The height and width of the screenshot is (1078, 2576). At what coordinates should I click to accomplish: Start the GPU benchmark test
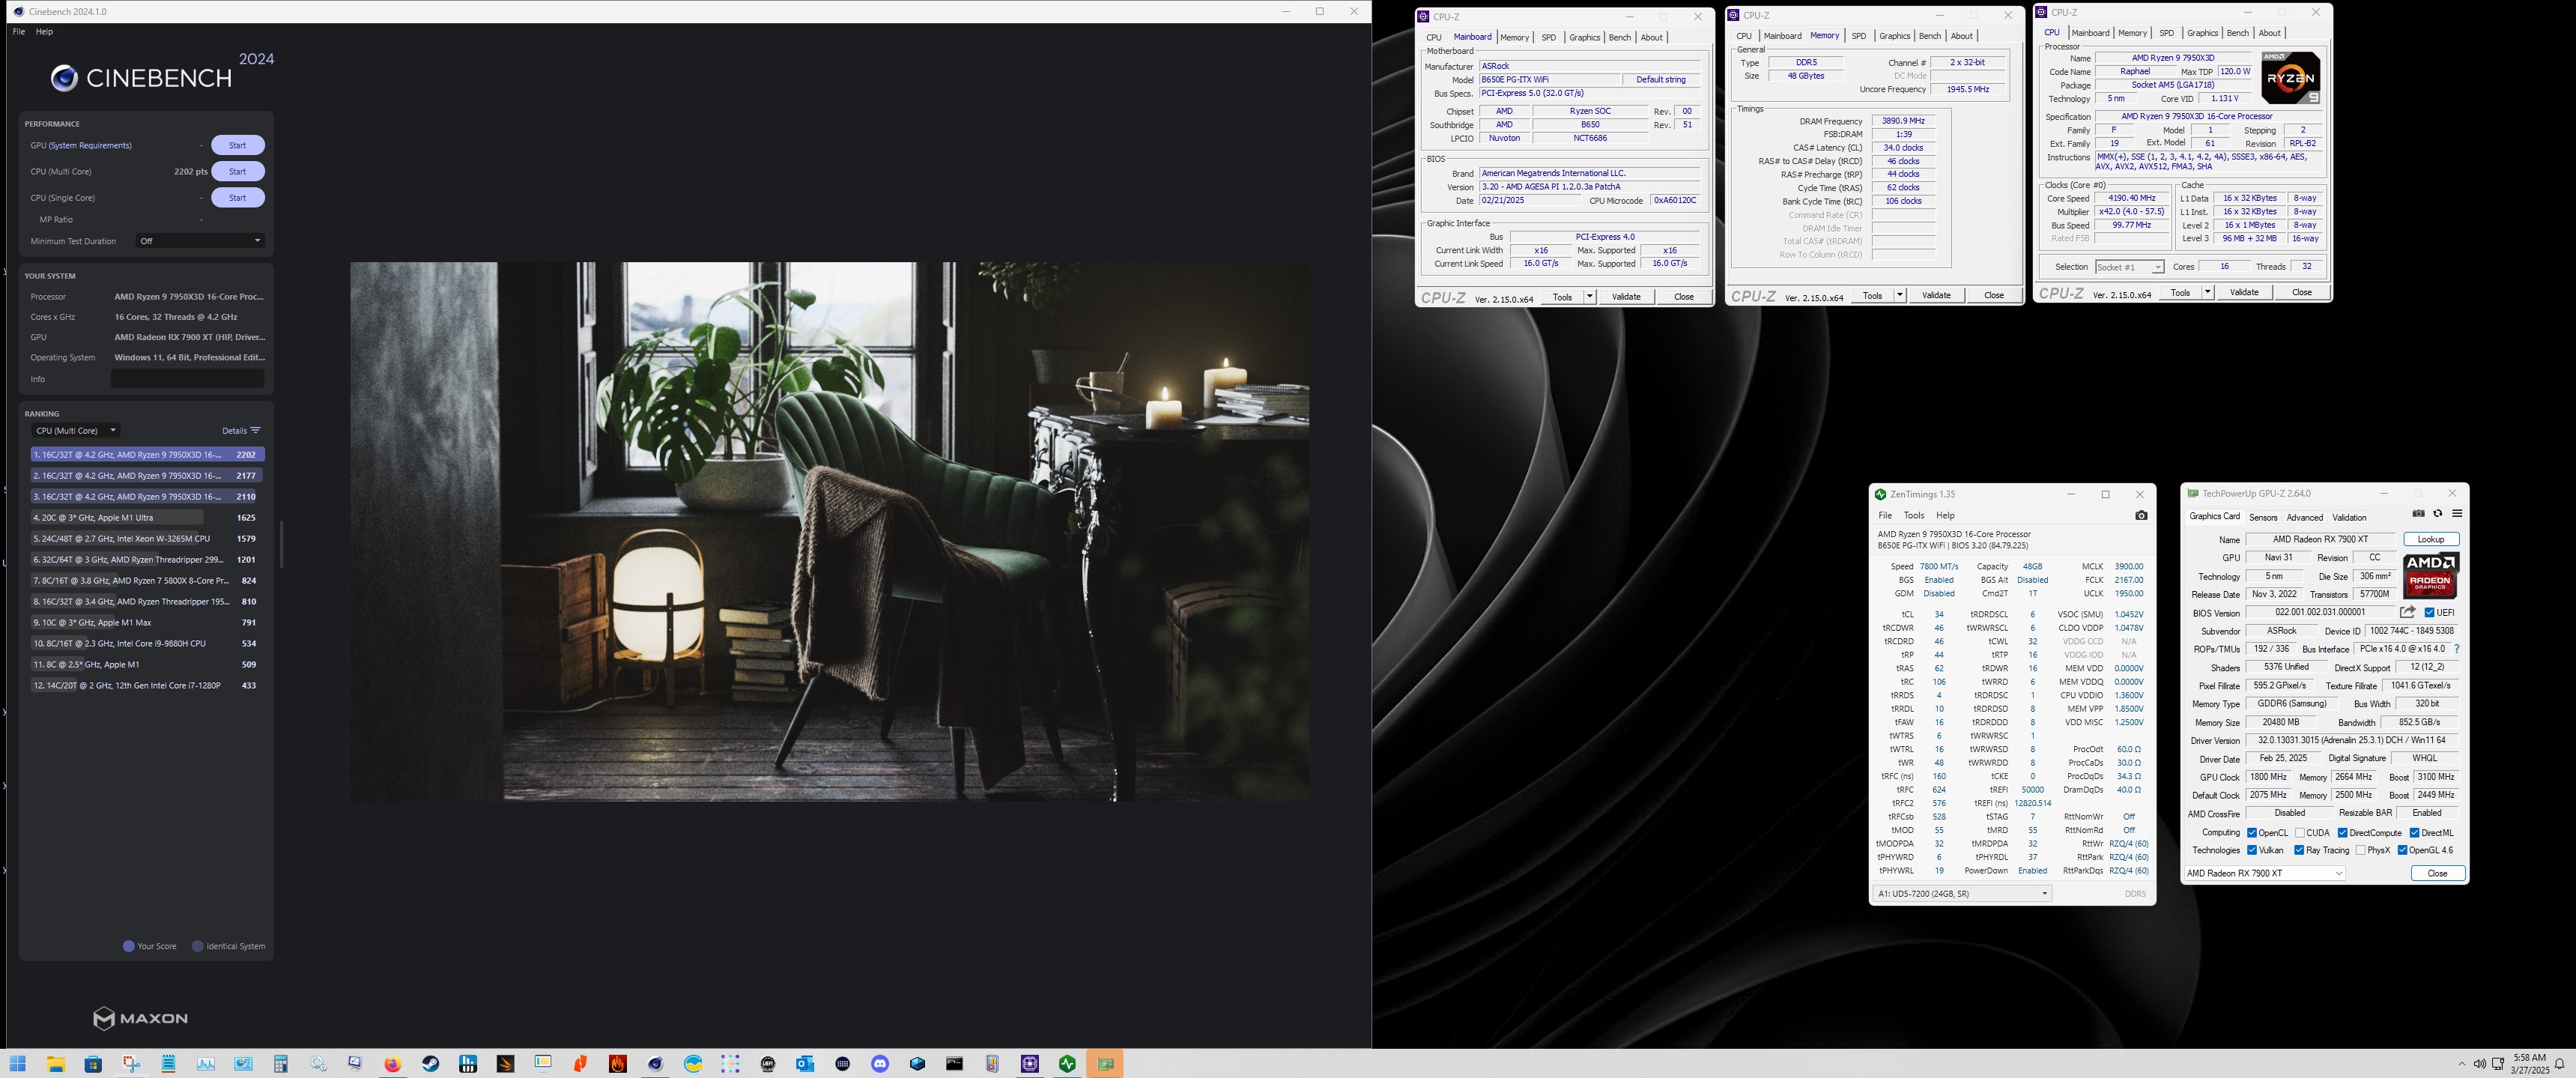click(238, 146)
